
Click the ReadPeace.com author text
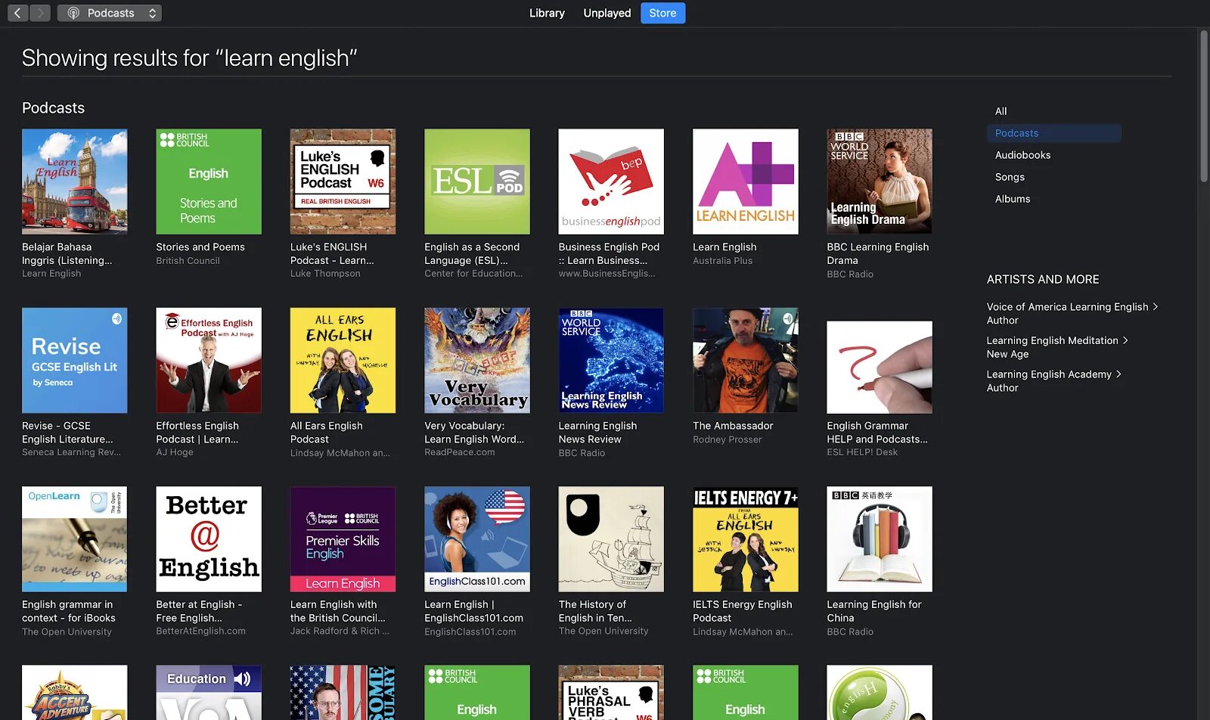pos(460,452)
